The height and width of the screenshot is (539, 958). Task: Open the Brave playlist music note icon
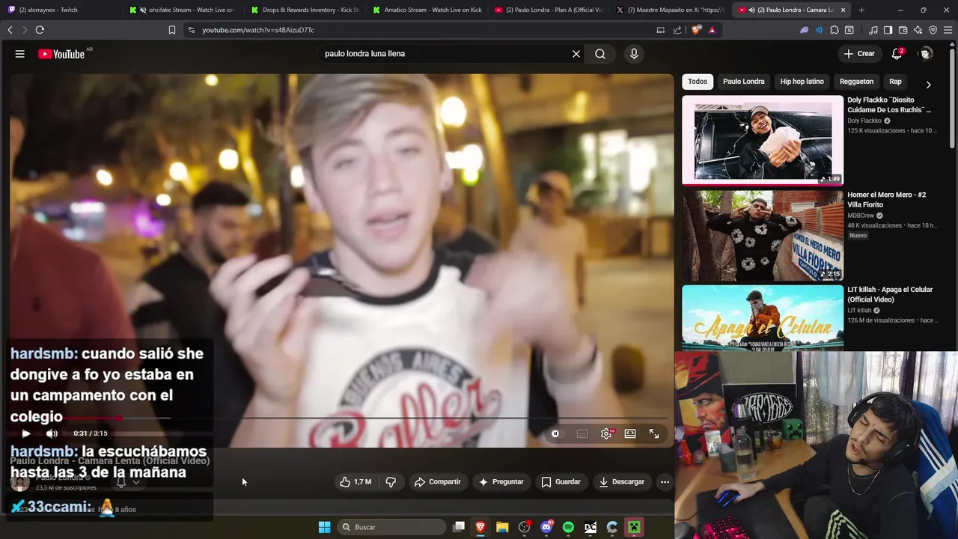point(873,30)
